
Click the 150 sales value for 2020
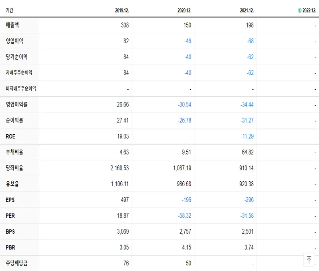(188, 25)
